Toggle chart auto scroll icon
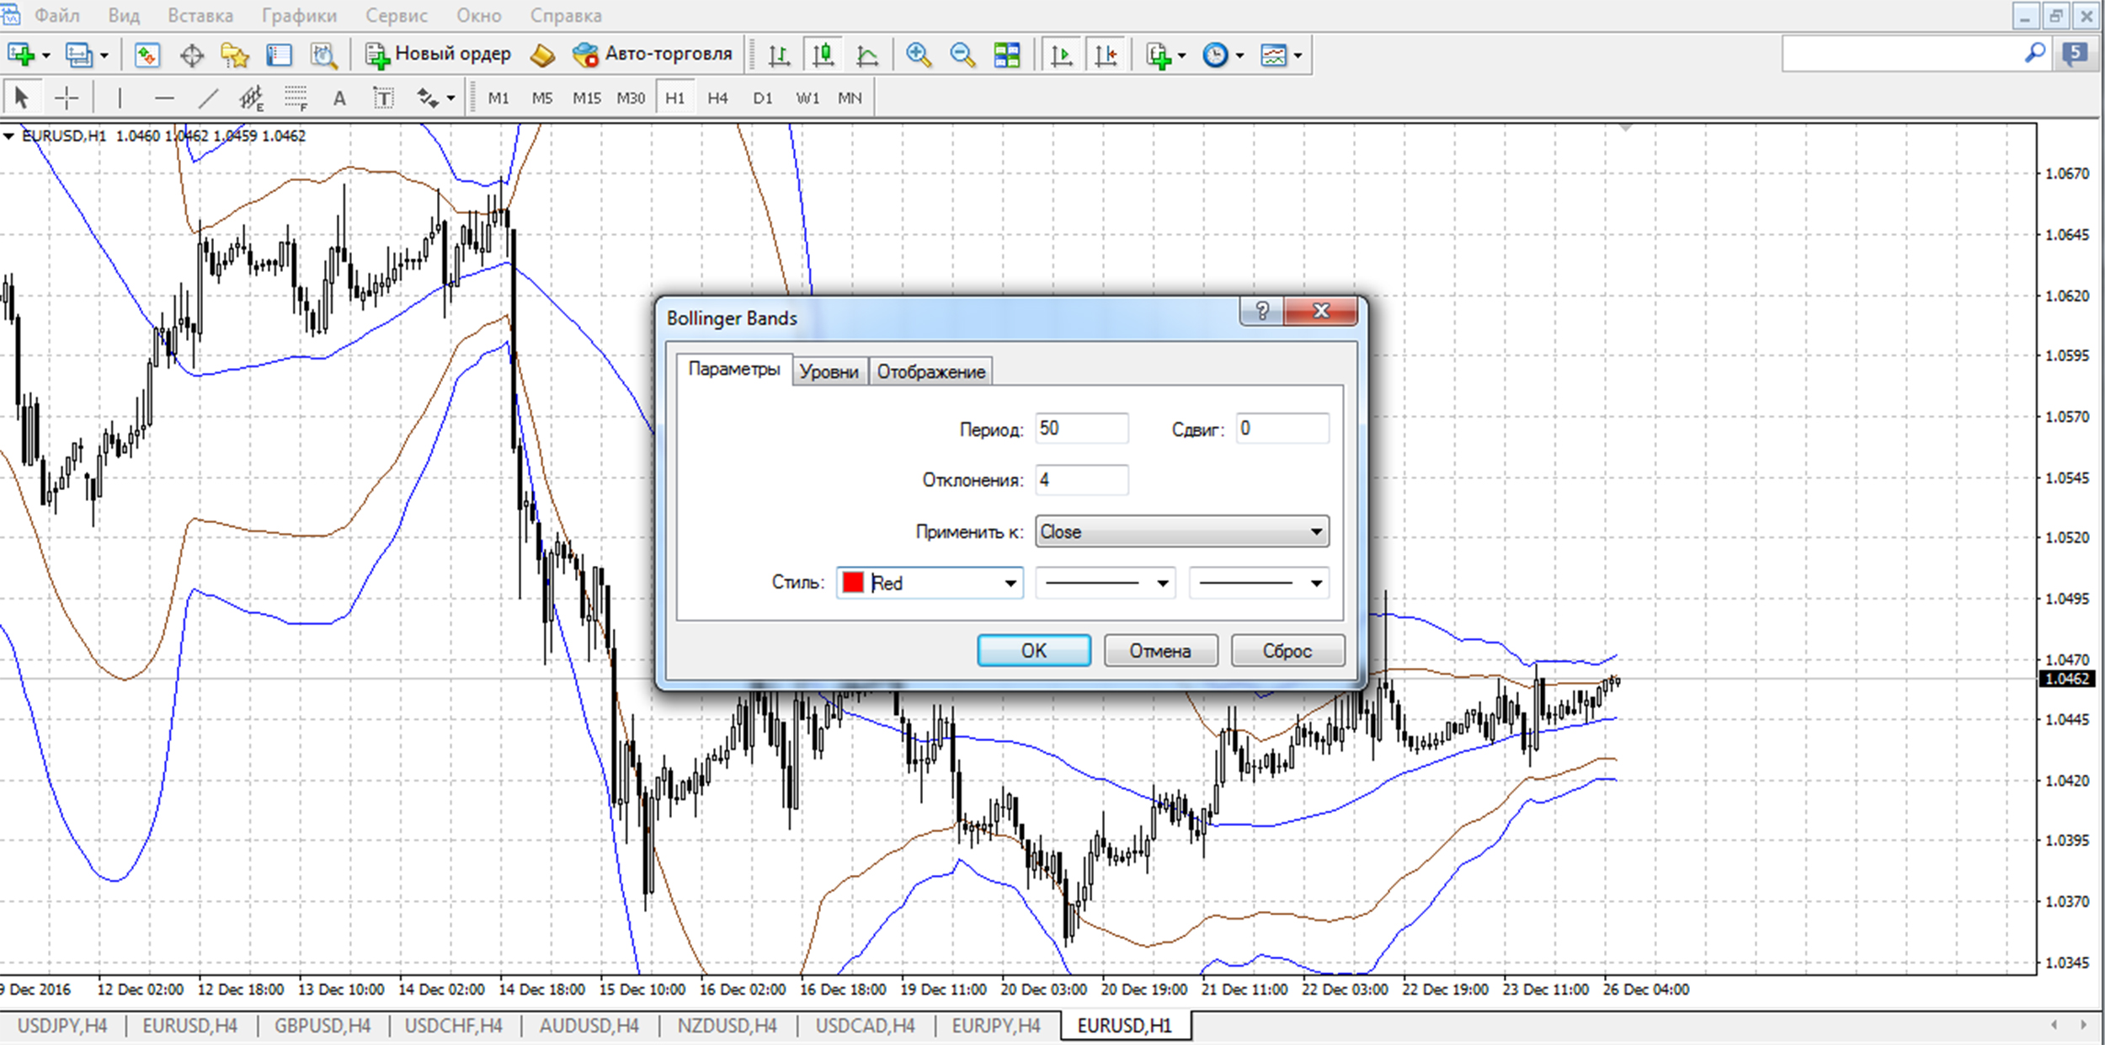The height and width of the screenshot is (1045, 2105). pyautogui.click(x=1062, y=56)
